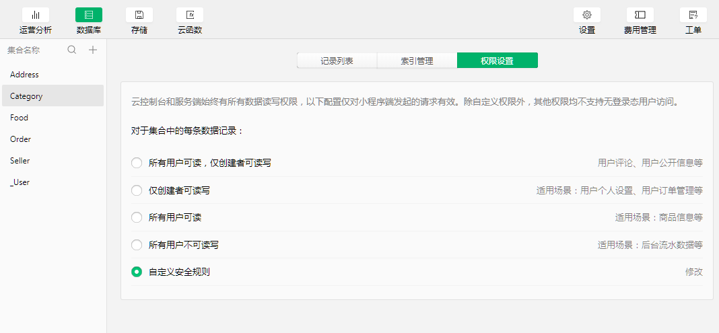Open the Seller collection
Screen dimensions: 719x333
53,160
